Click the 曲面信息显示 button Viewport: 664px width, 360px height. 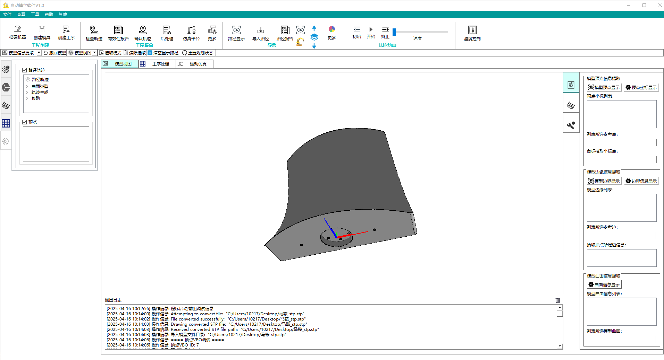604,284
